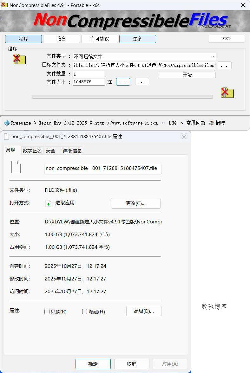Click the globe Freeware icon in the footer
The width and height of the screenshot is (250, 373).
pyautogui.click(x=7, y=123)
